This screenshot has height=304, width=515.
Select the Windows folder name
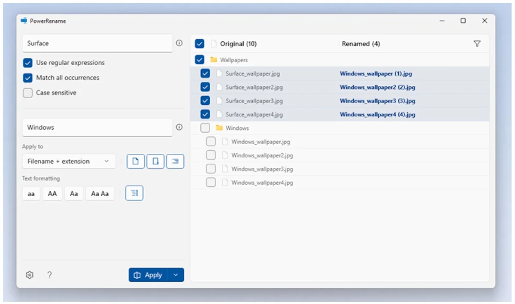(237, 128)
